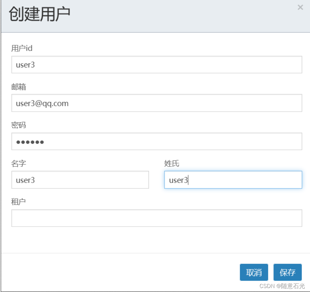Select the 名字 first name field

[80, 180]
